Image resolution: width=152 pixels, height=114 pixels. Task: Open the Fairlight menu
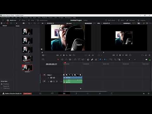(61, 17)
